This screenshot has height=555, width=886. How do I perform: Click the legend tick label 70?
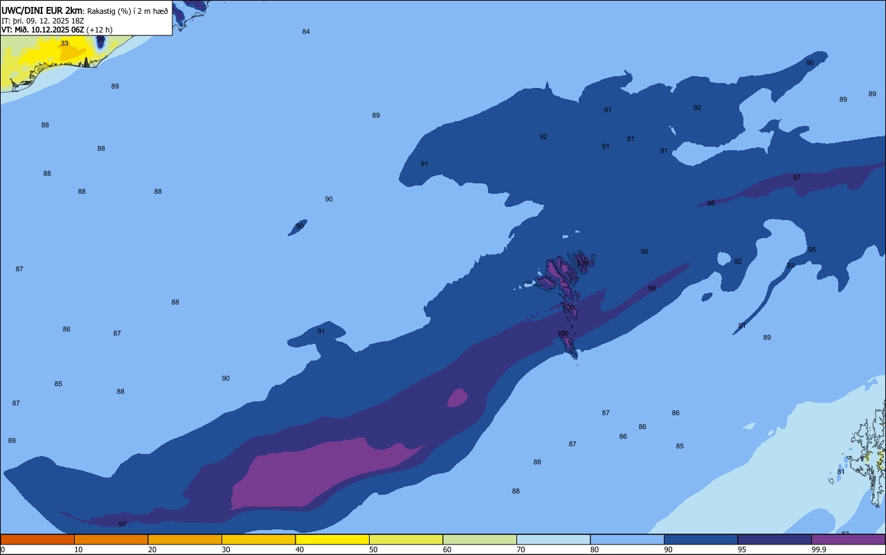[x=521, y=549]
